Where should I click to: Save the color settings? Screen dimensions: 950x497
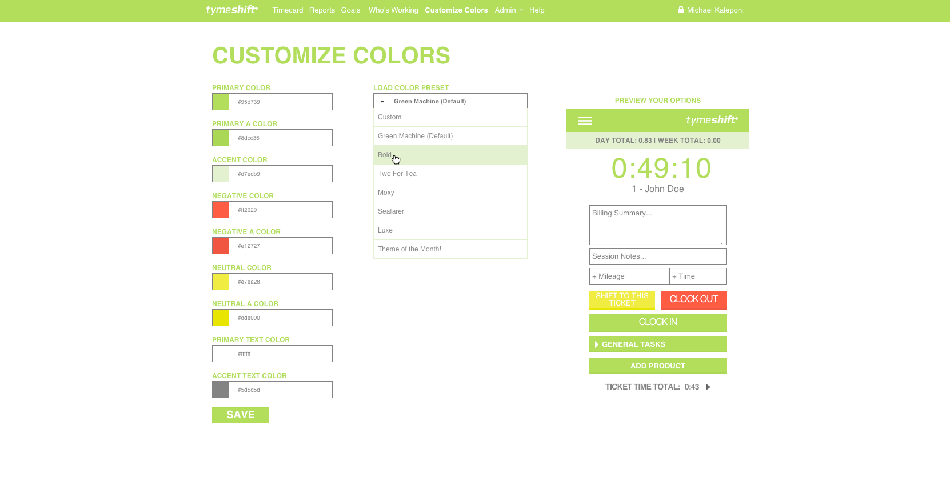(241, 415)
